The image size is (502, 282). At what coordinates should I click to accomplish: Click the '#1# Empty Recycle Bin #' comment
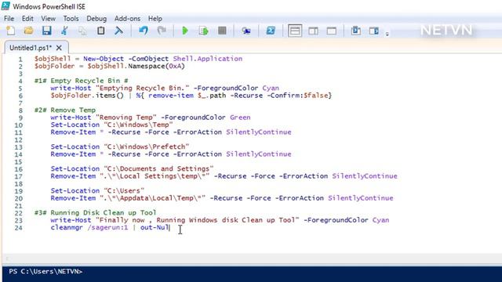tap(82, 81)
